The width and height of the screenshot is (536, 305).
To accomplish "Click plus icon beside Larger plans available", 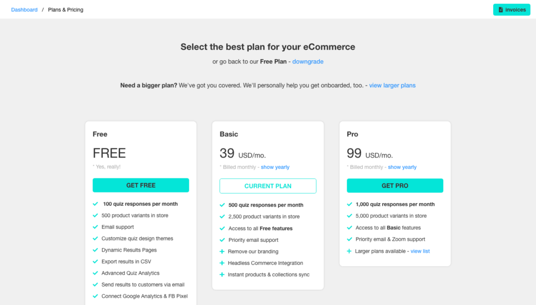I will pos(349,251).
